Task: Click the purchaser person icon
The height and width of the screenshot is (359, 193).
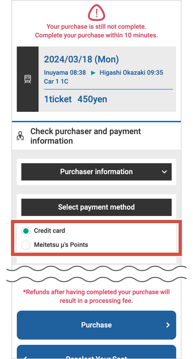Action: (20, 136)
